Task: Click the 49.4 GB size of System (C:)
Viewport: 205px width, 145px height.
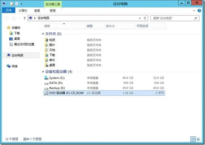Action: click(x=128, y=78)
